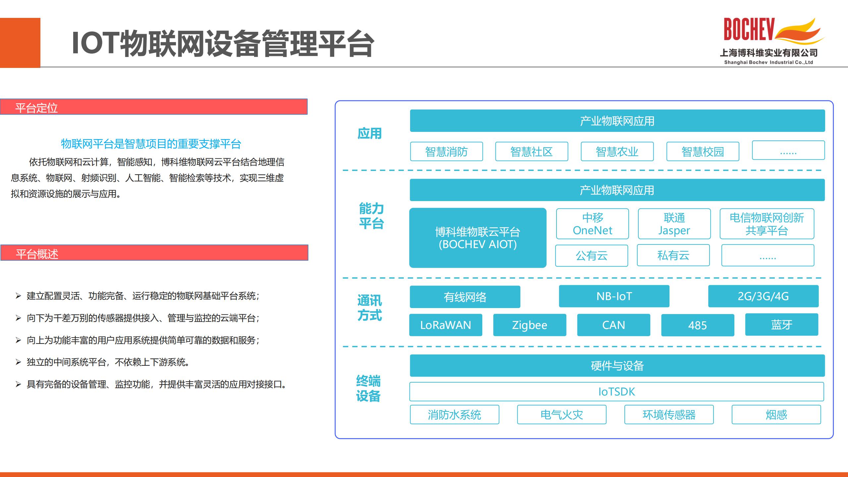Viewport: 848px width, 477px height.
Task: Click the slide title IOT物联网设备管理平台
Action: (x=223, y=43)
